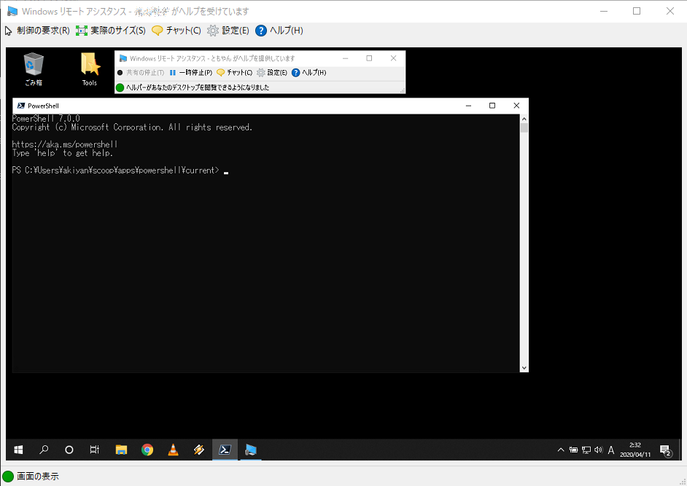
Task: Open チャット(C) in the inner helper window
Action: tap(234, 73)
